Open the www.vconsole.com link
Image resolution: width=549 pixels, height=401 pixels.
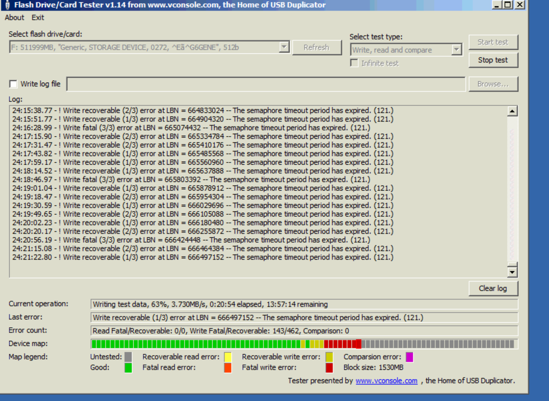tap(386, 381)
